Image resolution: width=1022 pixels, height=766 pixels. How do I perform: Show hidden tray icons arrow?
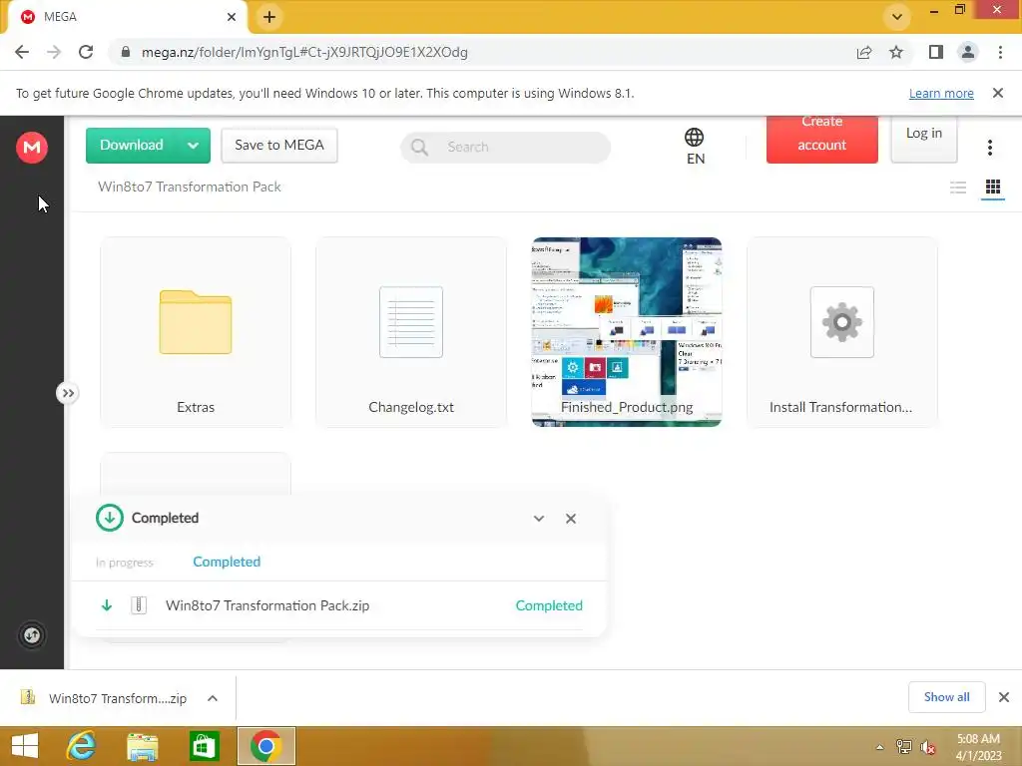[x=880, y=747]
